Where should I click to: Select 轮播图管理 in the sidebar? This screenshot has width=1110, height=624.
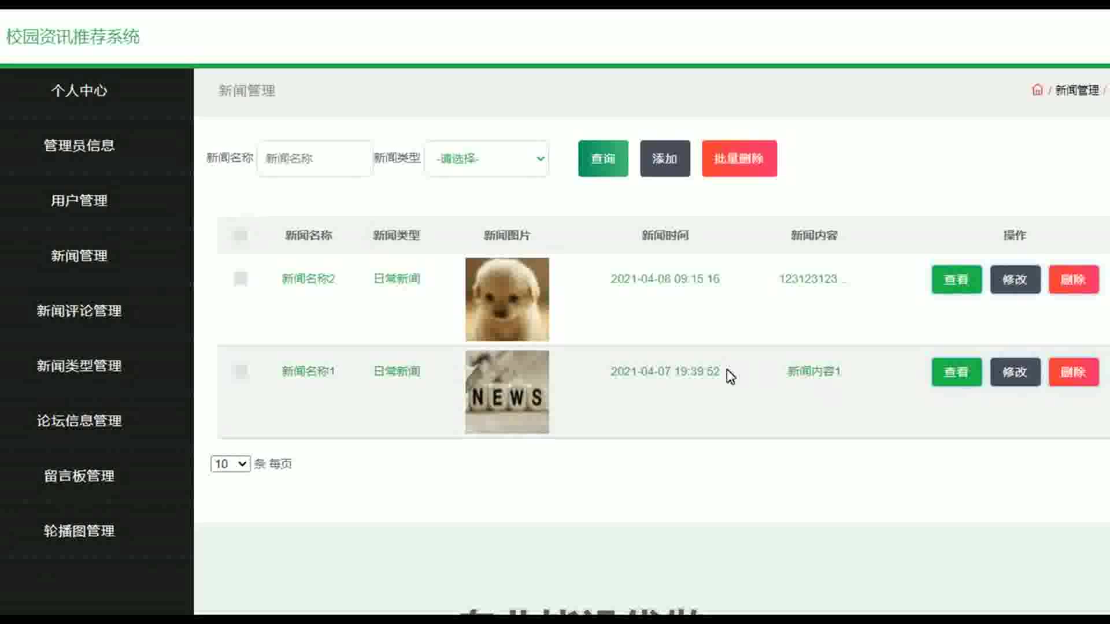pos(79,530)
